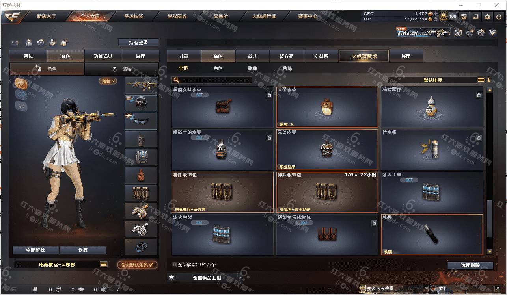This screenshot has width=507, height=295.
Task: Select the sunglasses equipment slot icon
Action: (x=141, y=121)
